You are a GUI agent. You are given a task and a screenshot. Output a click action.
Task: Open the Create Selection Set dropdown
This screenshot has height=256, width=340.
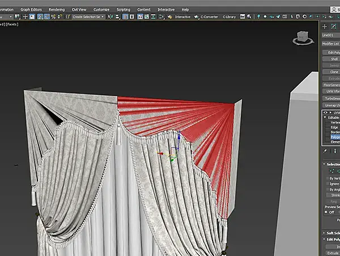point(88,17)
